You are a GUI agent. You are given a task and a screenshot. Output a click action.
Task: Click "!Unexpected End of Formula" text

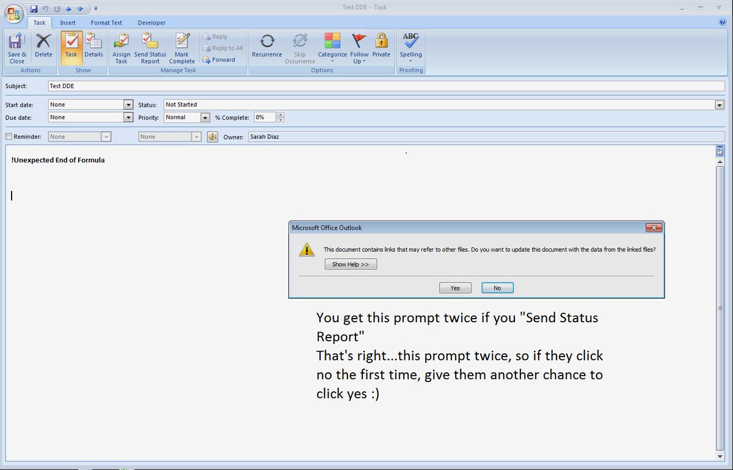click(58, 161)
